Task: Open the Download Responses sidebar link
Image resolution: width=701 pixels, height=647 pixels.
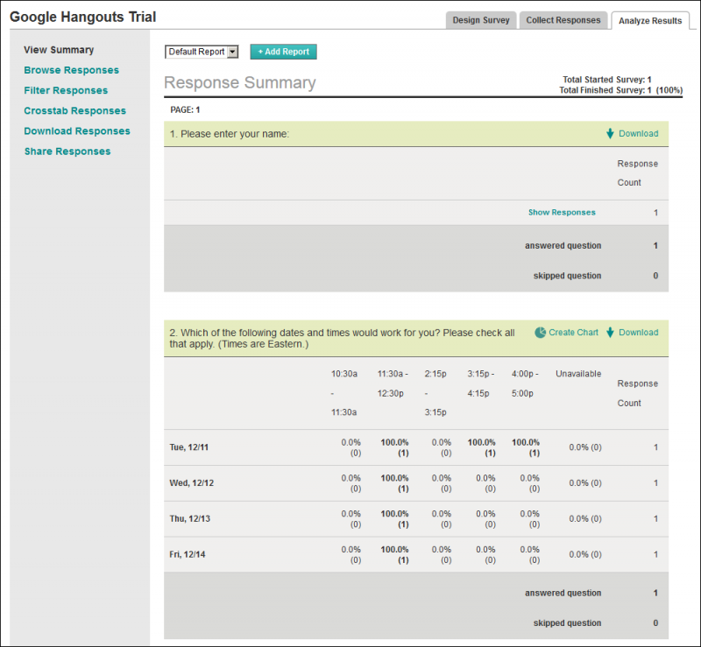Action: pos(77,131)
